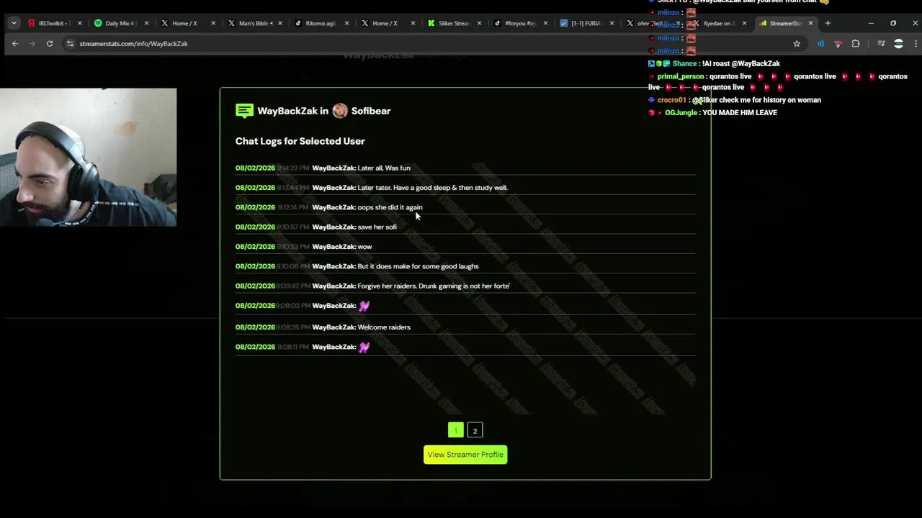Open the Chrome three-dot menu
922x518 pixels.
coord(915,43)
